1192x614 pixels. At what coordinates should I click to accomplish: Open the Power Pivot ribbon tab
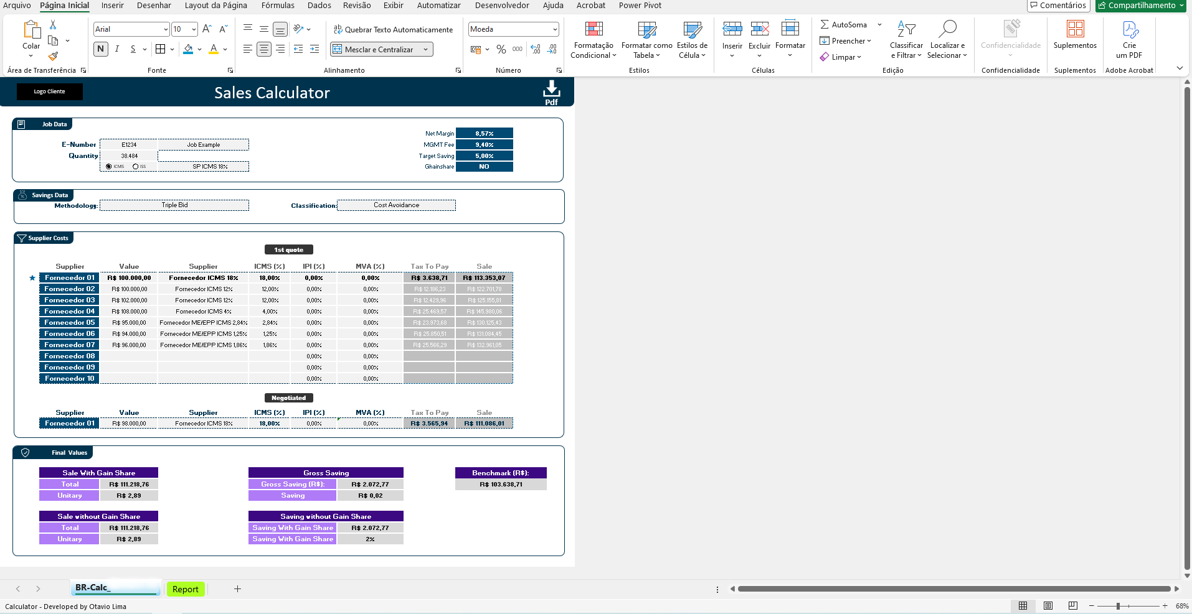[640, 5]
